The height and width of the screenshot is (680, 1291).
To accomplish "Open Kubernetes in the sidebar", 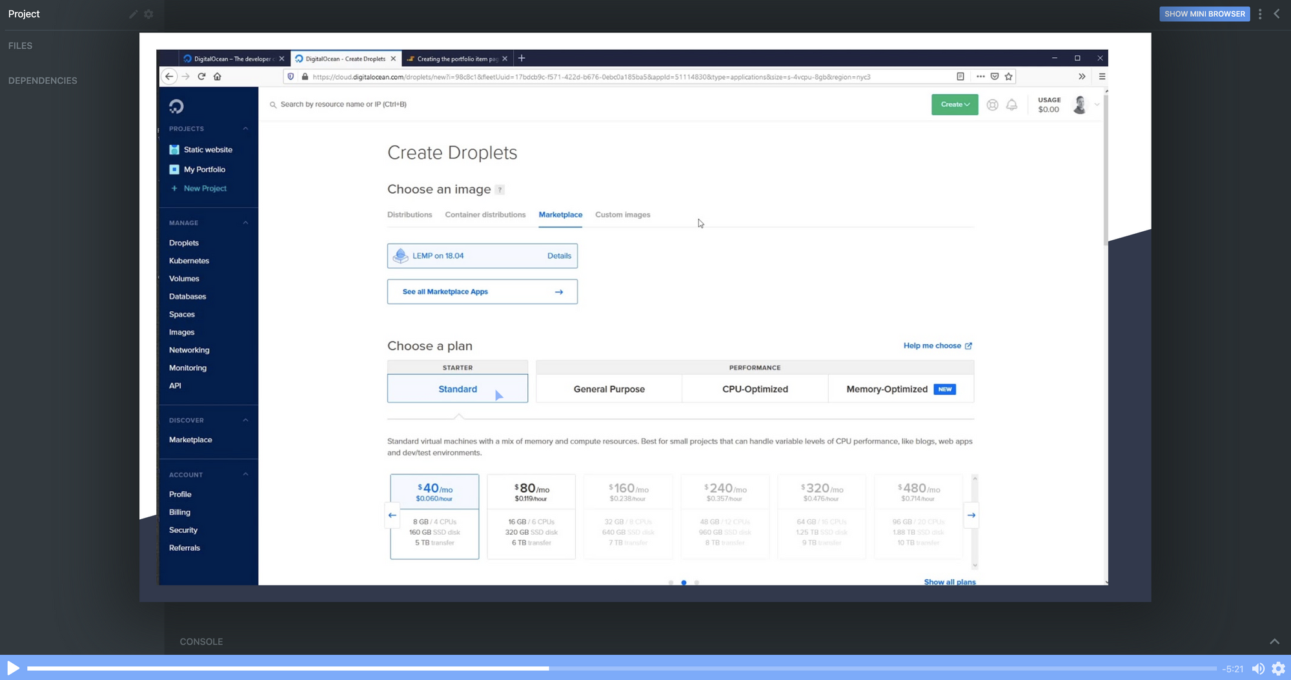I will (189, 261).
